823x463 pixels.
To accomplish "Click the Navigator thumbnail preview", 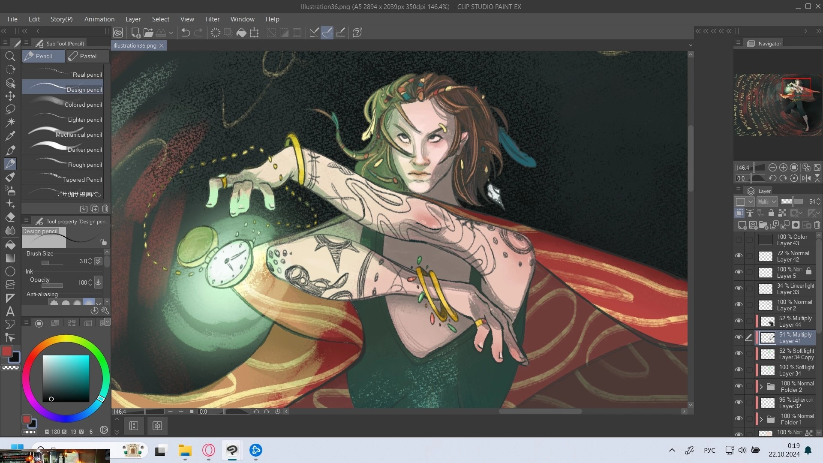I will pyautogui.click(x=778, y=105).
